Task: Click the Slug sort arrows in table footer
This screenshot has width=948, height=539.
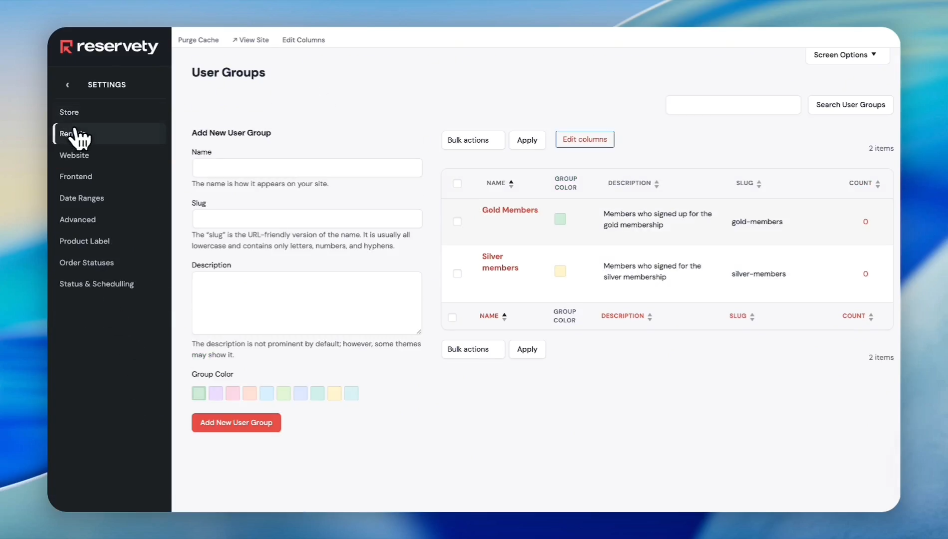Action: pyautogui.click(x=751, y=316)
